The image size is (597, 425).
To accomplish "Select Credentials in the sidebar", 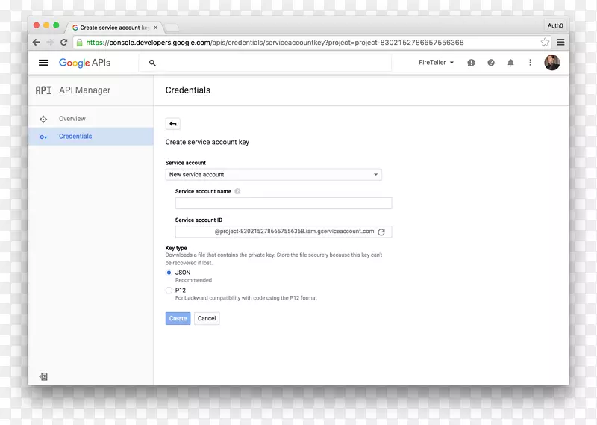I will [90, 137].
